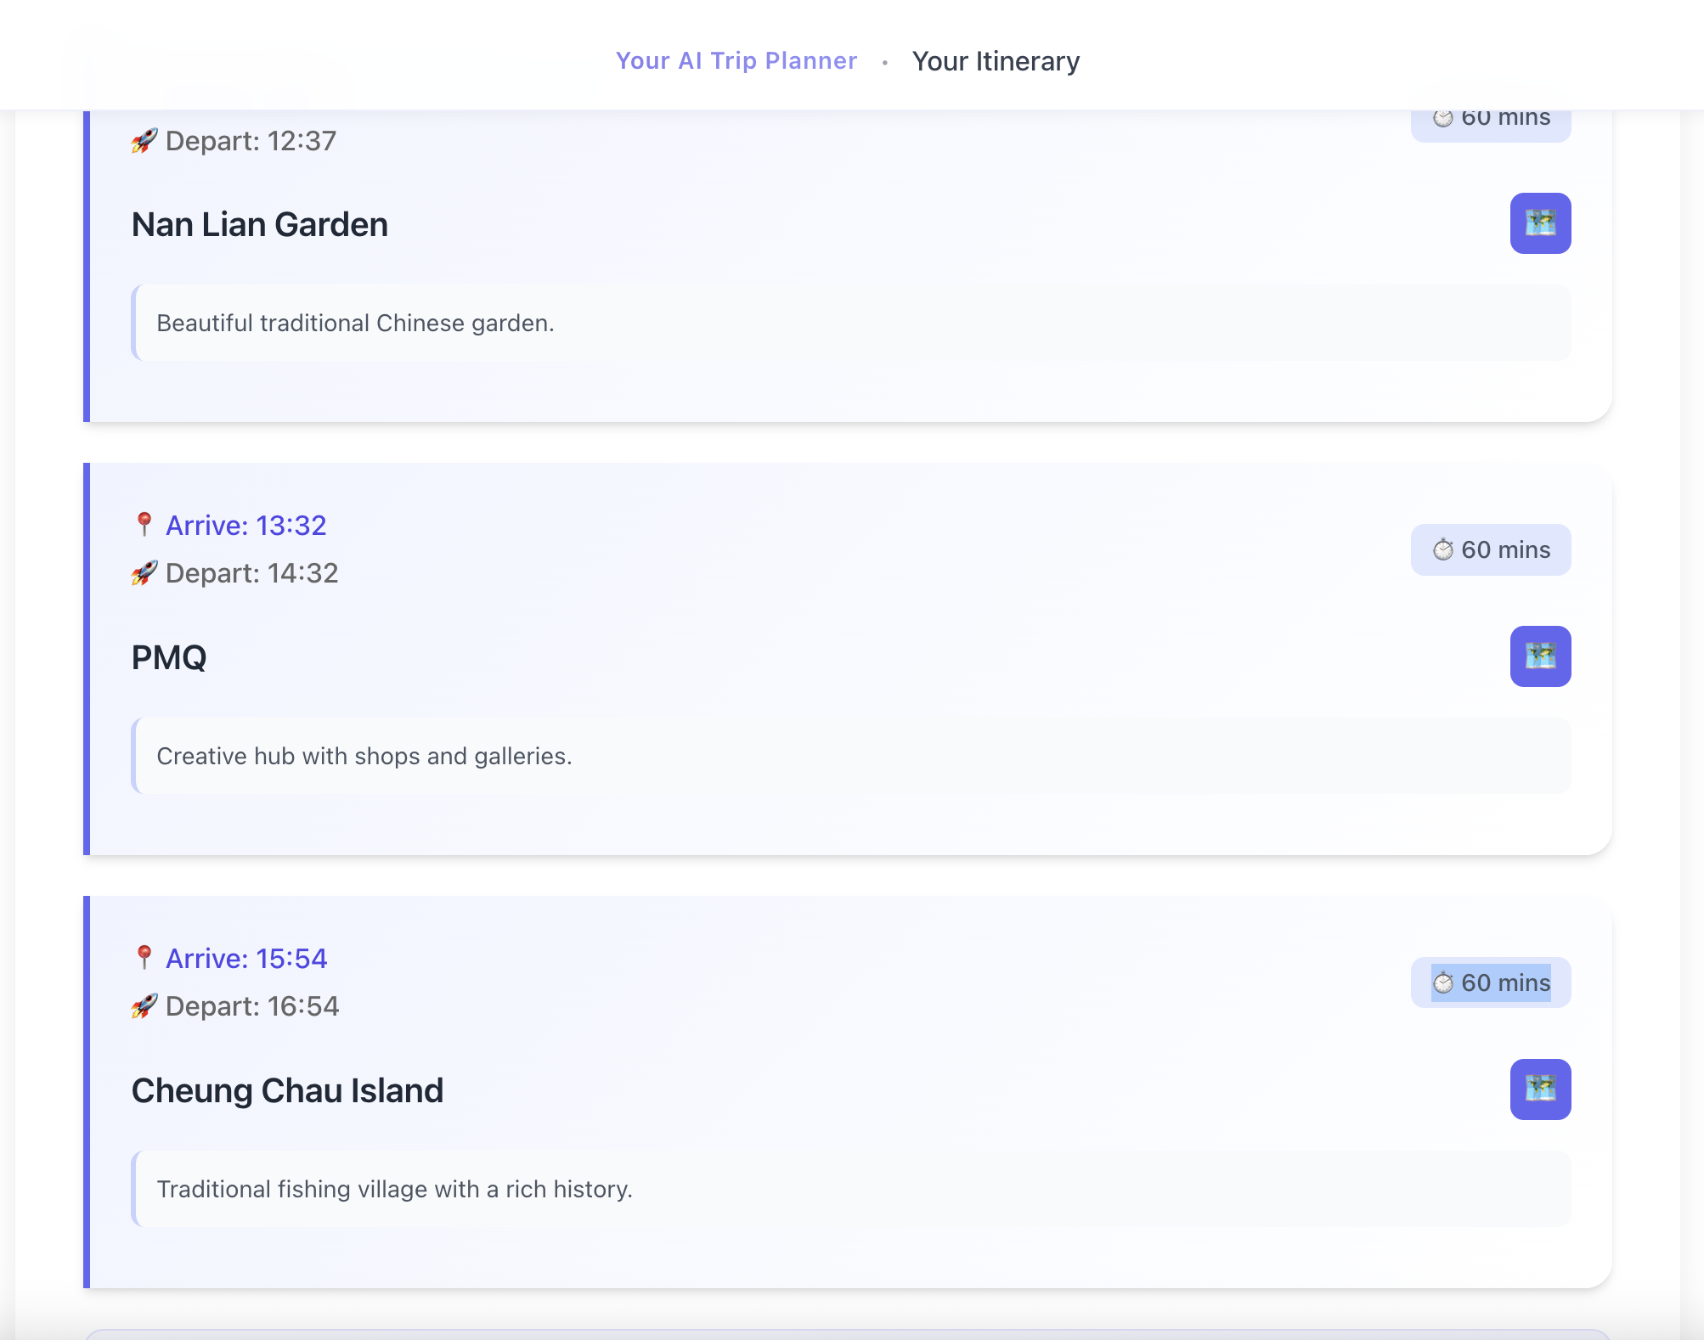Open map for Nan Lian Garden
The image size is (1704, 1340).
point(1540,223)
